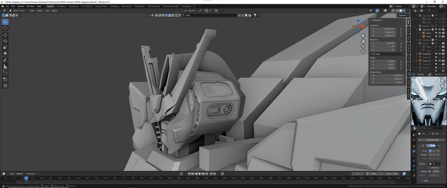Toggle the camera view icon

tap(363, 46)
